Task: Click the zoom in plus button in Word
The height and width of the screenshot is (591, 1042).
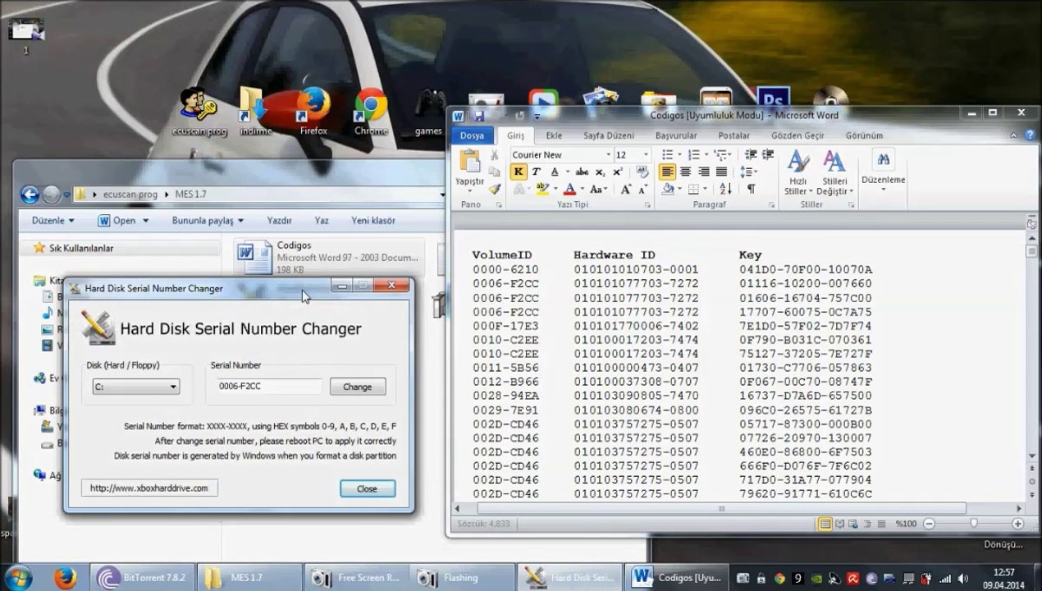Action: pos(1017,523)
